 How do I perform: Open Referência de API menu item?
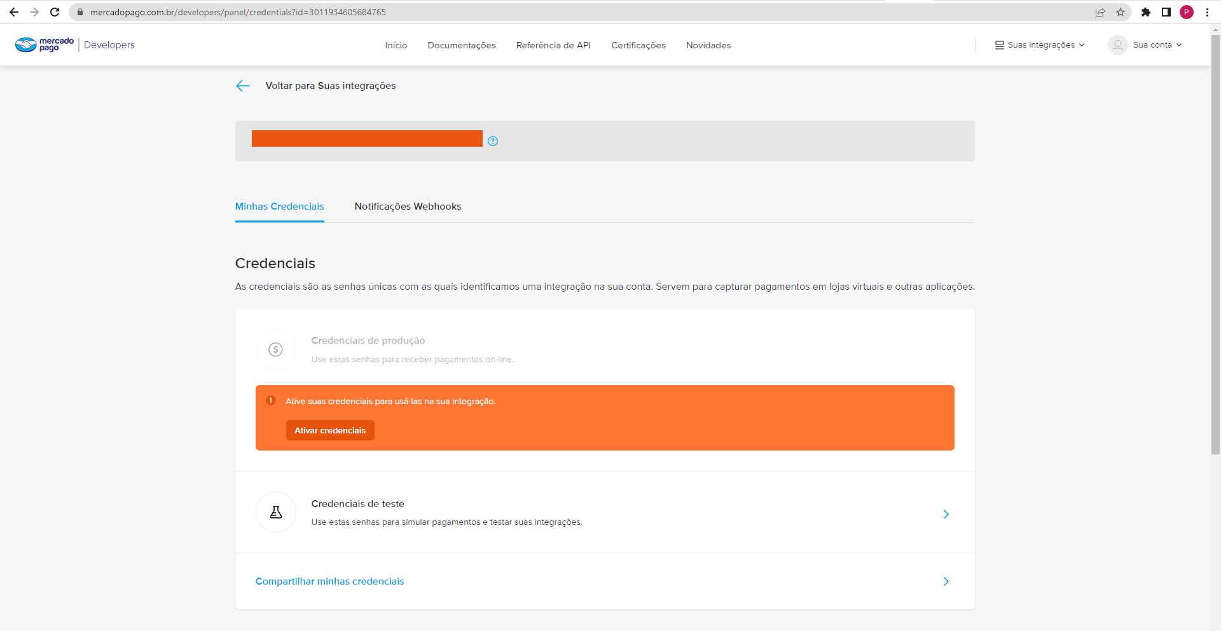553,45
